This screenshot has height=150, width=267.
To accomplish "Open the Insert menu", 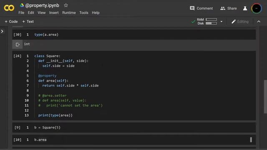I will [x=54, y=13].
